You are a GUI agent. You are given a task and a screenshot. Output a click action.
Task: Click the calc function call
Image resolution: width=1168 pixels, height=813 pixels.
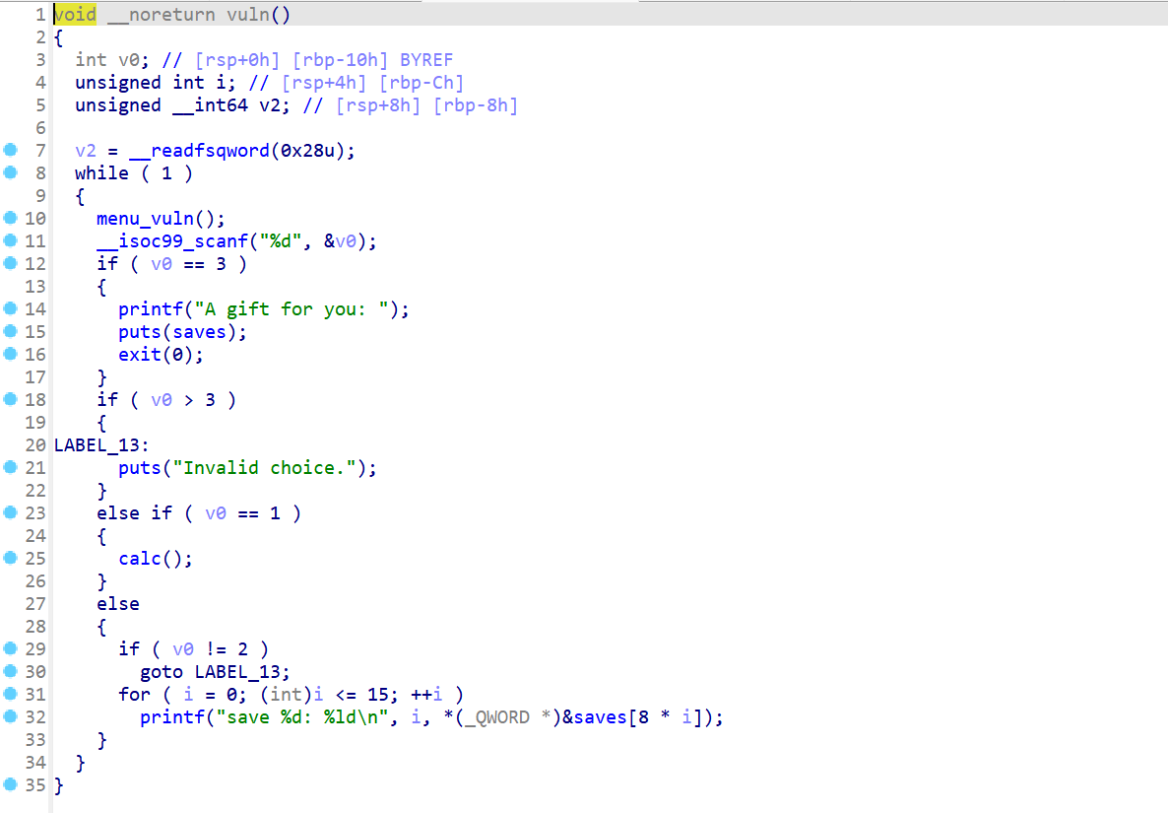(139, 559)
